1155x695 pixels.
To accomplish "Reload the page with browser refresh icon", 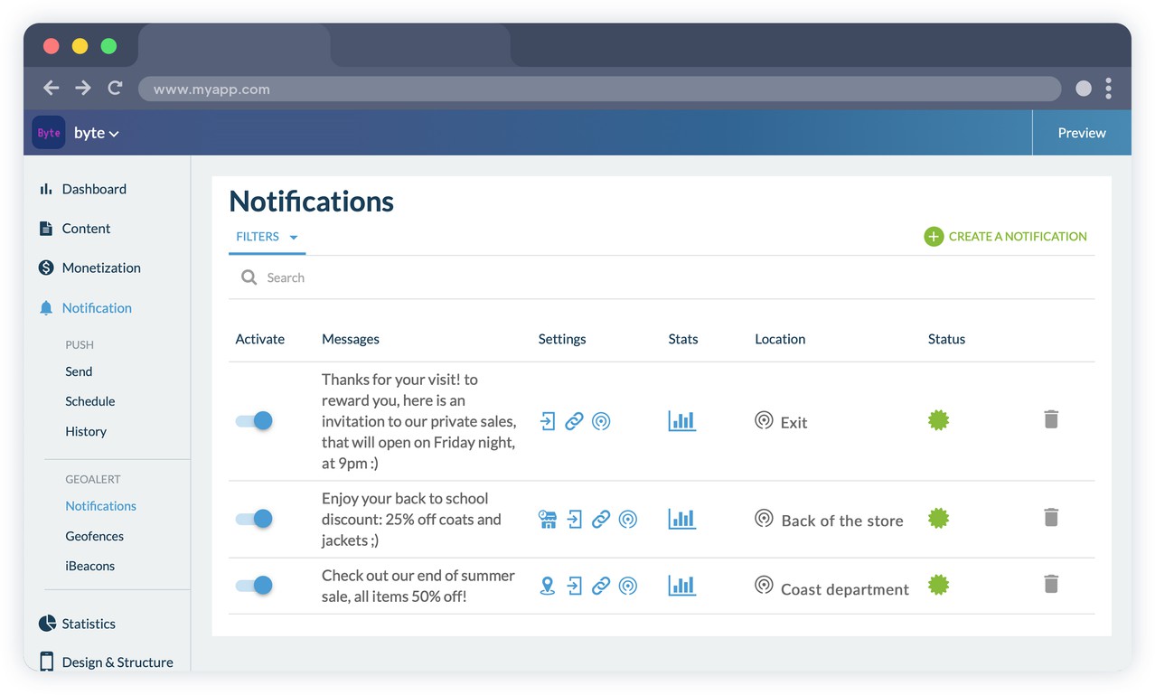I will pyautogui.click(x=115, y=88).
